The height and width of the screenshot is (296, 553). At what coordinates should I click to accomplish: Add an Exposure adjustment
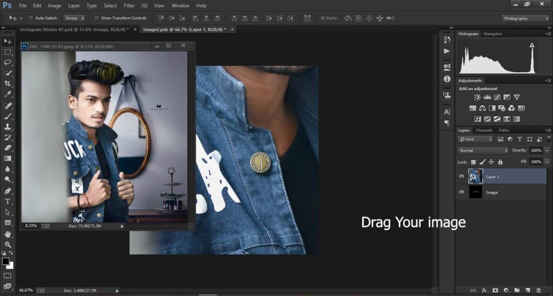coord(507,97)
